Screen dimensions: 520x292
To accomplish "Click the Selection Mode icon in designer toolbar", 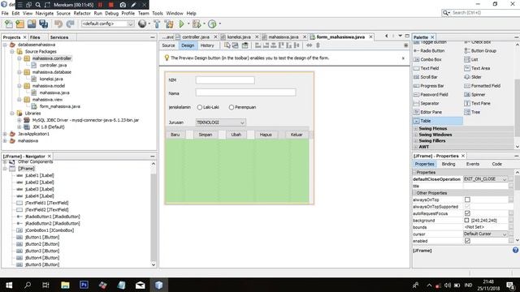I will click(x=227, y=45).
